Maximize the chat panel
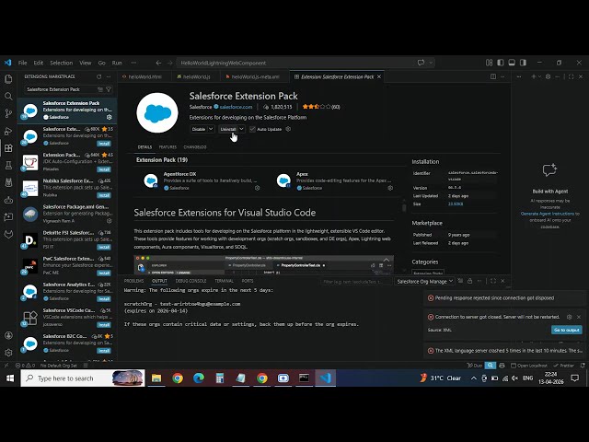Screen dimensions: 589x442 (571, 76)
